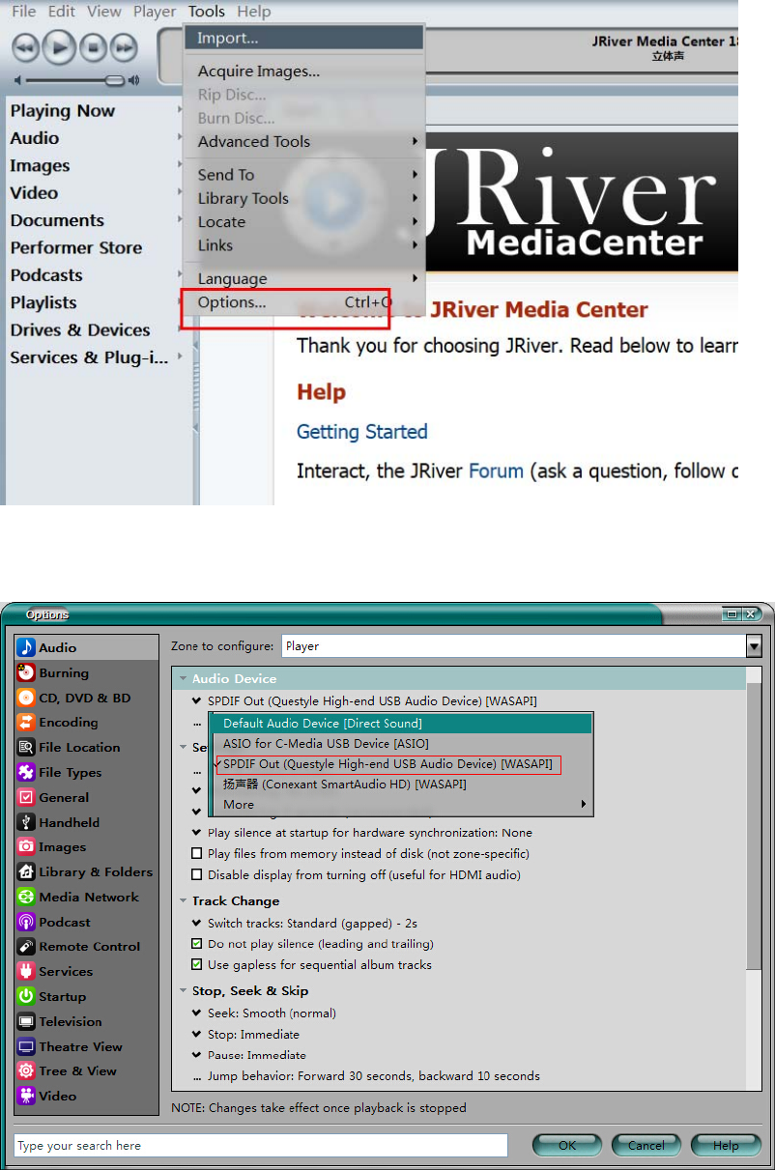Screen dimensions: 775x1170
Task: Click the Cancel button in Options
Action: [x=646, y=1145]
